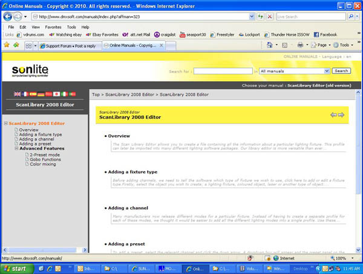Click the sidebar horizontal scrollbar right arrow
This screenshot has width=363, height=274.
[x=85, y=250]
